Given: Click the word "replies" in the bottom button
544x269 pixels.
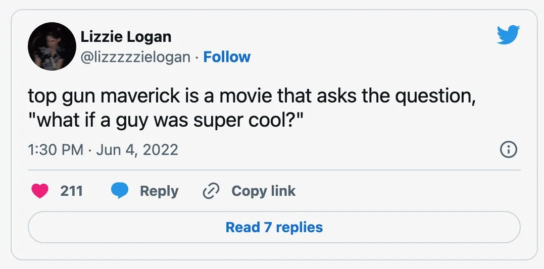Looking at the screenshot, I should pos(300,228).
